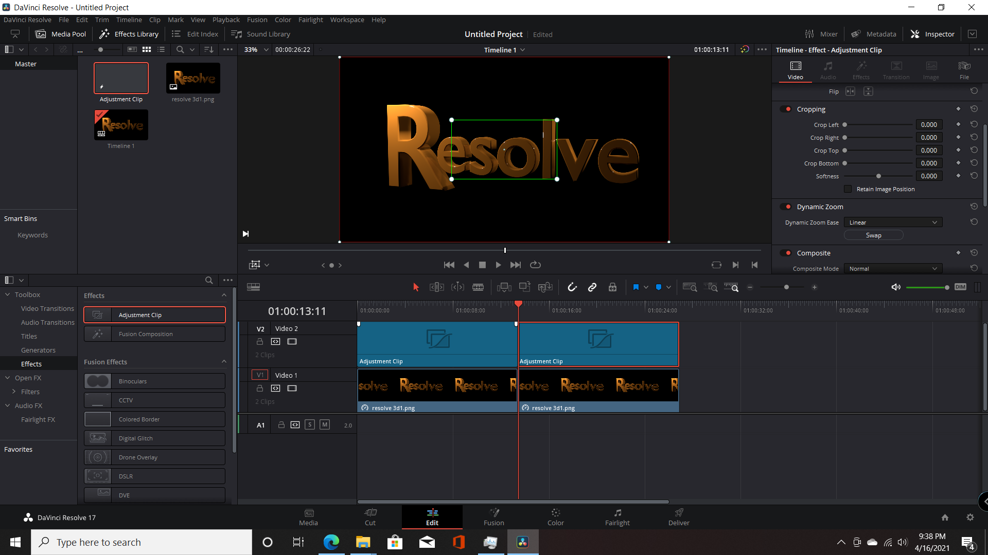Toggle Loop playback icon
Image resolution: width=988 pixels, height=555 pixels.
[535, 265]
